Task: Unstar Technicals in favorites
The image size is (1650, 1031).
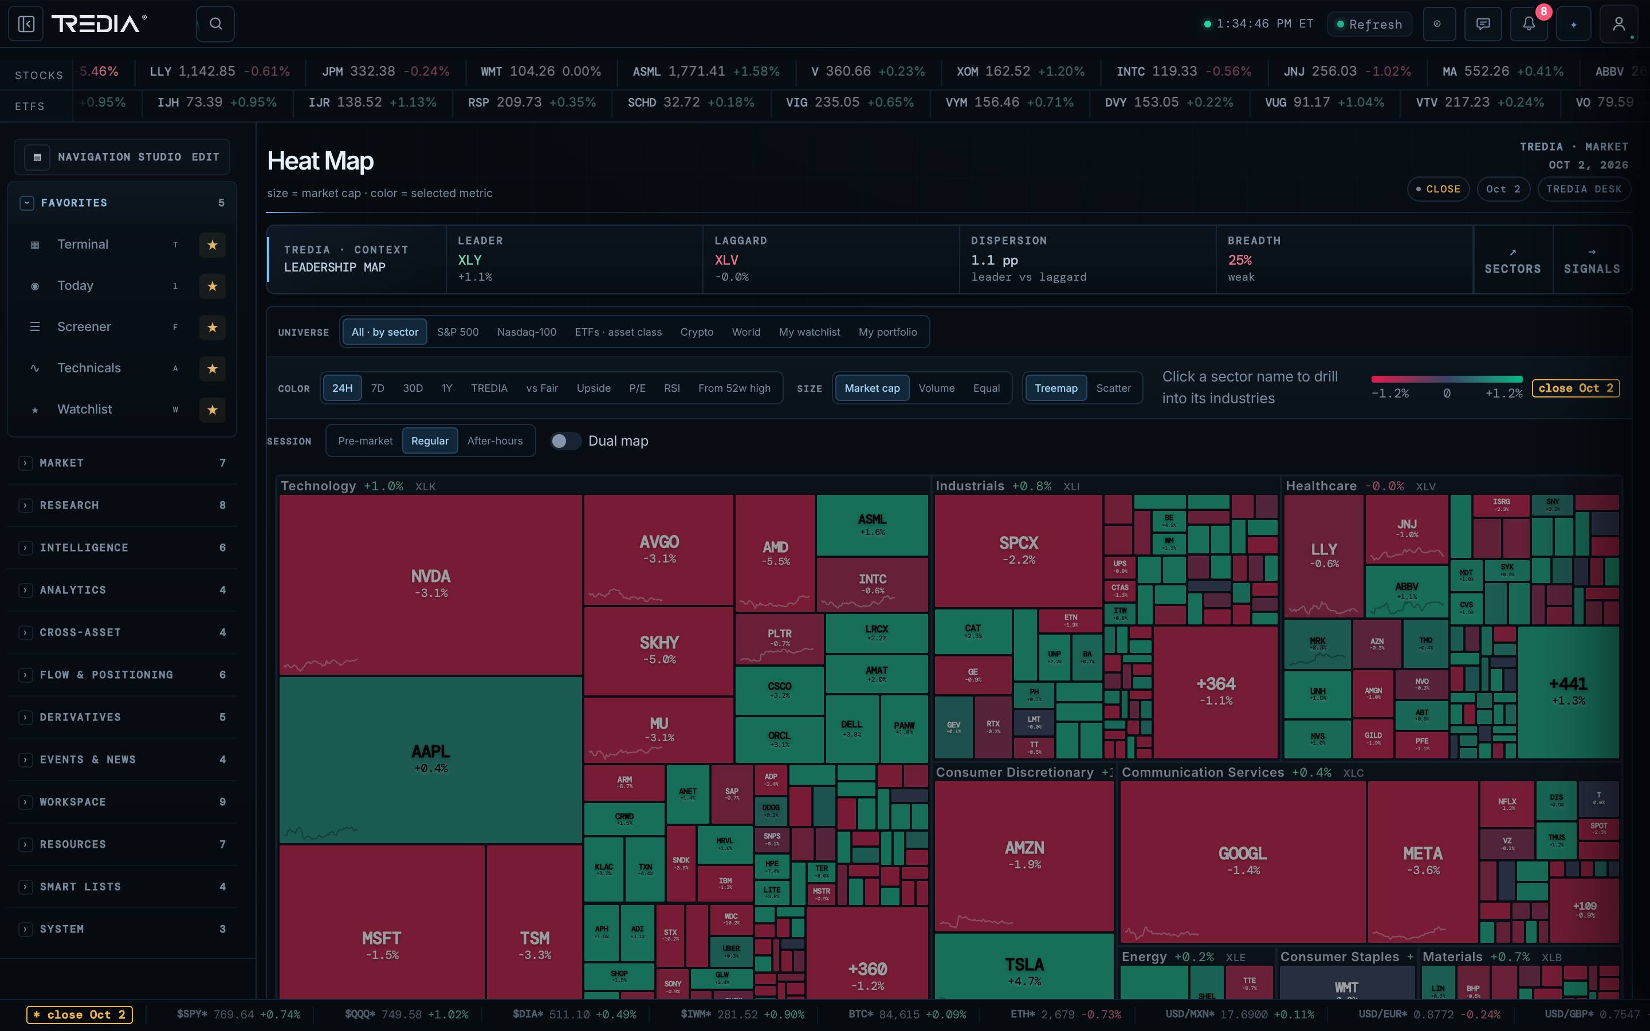Action: coord(212,368)
